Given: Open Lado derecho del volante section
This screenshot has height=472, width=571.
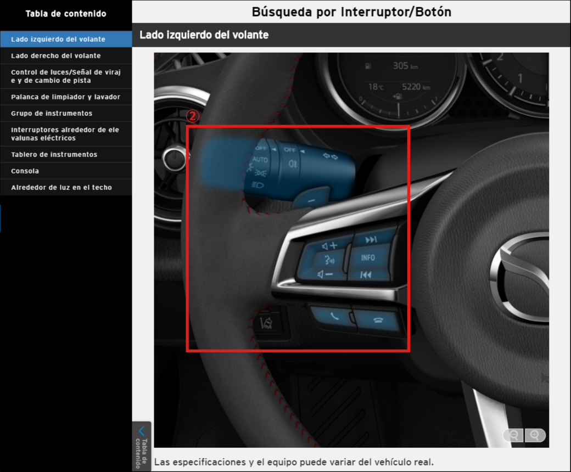Looking at the screenshot, I should coord(56,56).
